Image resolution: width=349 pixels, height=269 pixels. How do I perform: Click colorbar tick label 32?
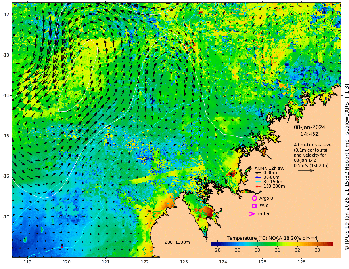pos(297,250)
